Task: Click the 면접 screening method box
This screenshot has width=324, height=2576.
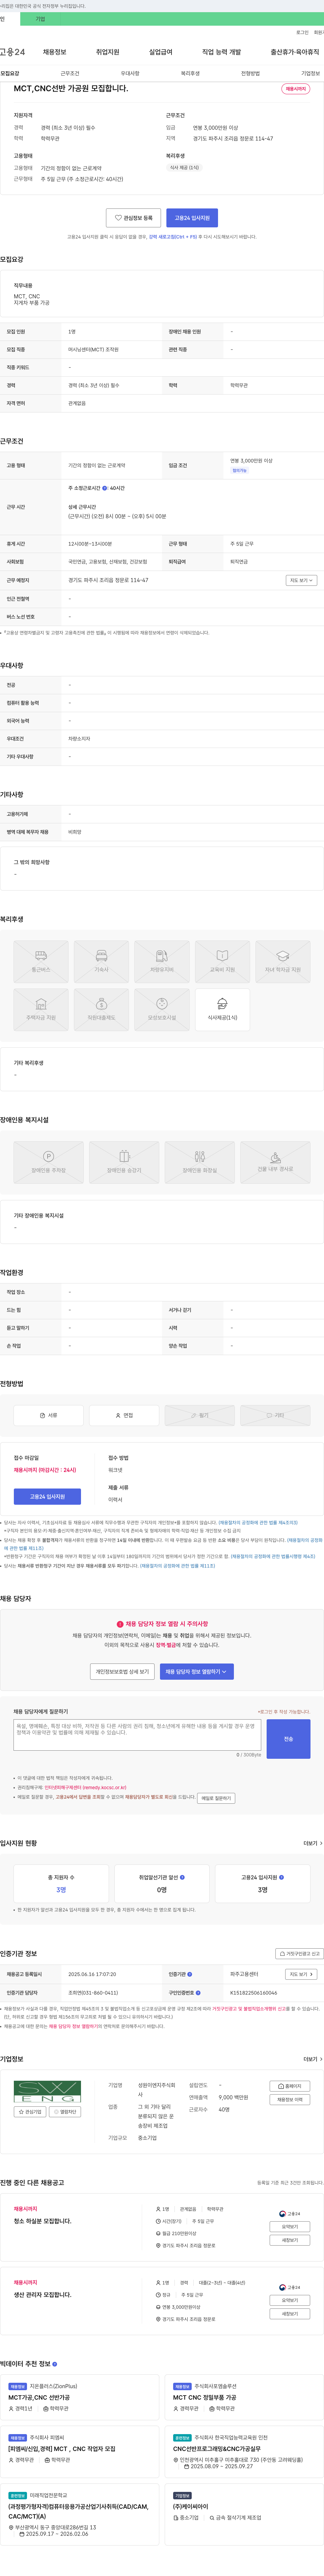Action: pos(124,1415)
